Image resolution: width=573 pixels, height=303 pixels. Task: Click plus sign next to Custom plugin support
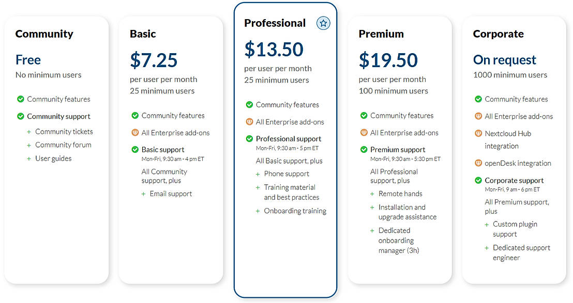(x=487, y=225)
